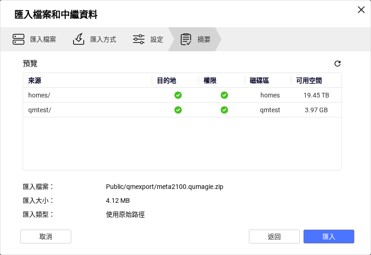The height and width of the screenshot is (255, 371).
Task: Click the 設定 step sliders icon
Action: [x=139, y=39]
